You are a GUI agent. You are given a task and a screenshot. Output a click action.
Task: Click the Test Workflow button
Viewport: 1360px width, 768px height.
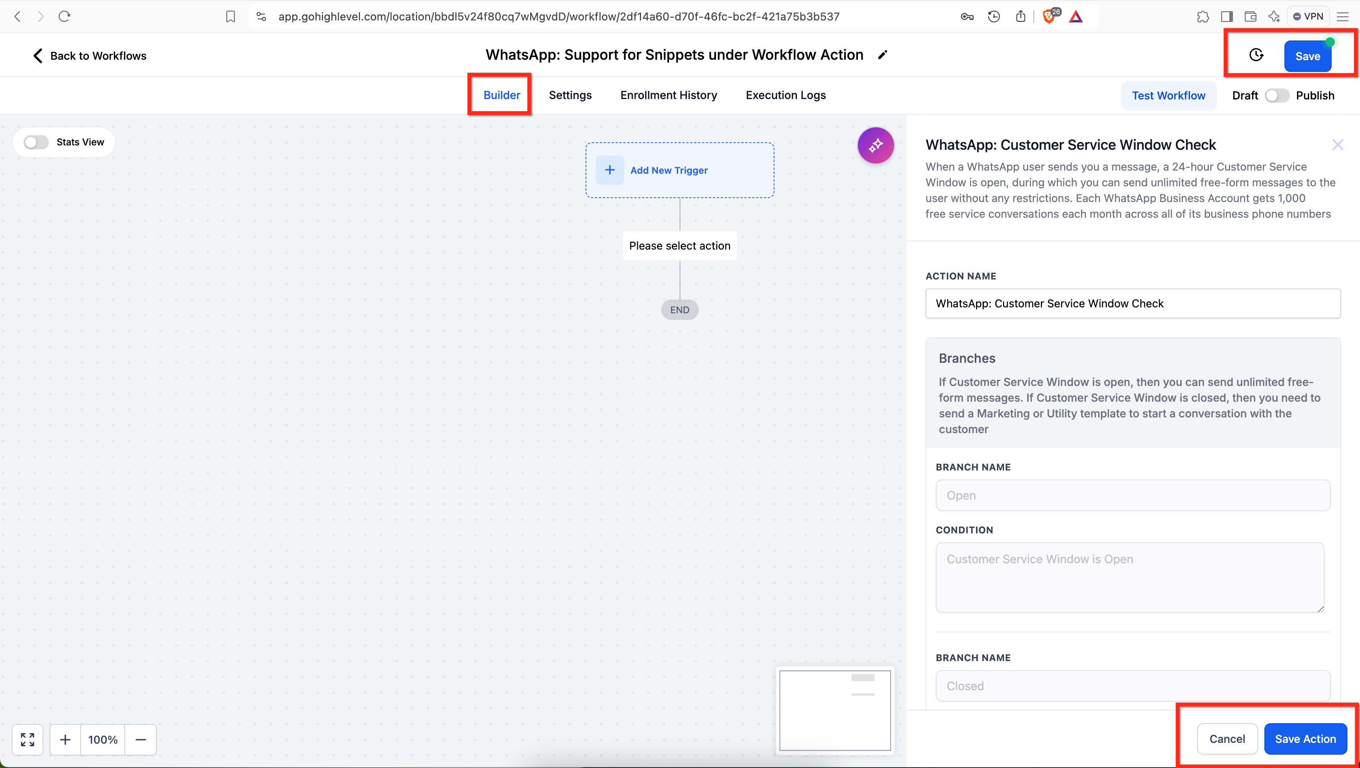tap(1168, 96)
